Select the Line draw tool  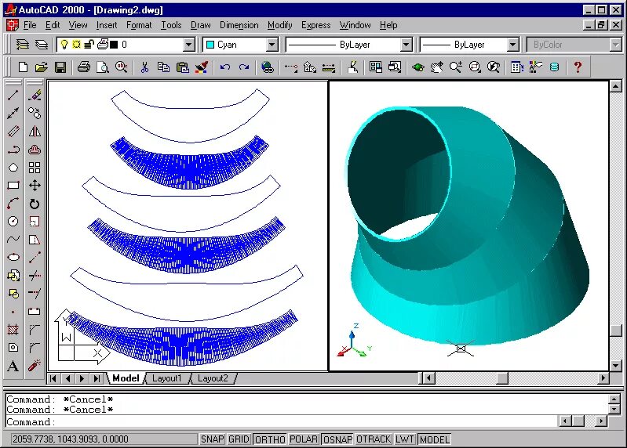click(x=13, y=95)
